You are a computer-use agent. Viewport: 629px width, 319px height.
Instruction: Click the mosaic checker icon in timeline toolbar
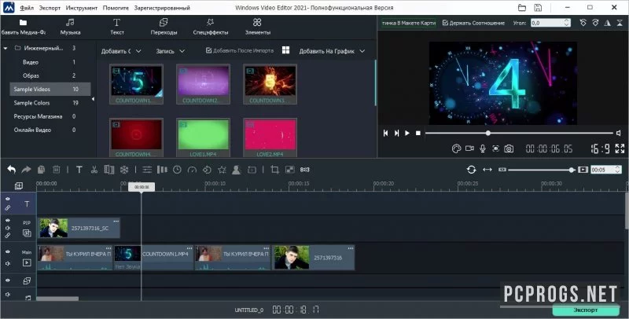[x=289, y=170]
